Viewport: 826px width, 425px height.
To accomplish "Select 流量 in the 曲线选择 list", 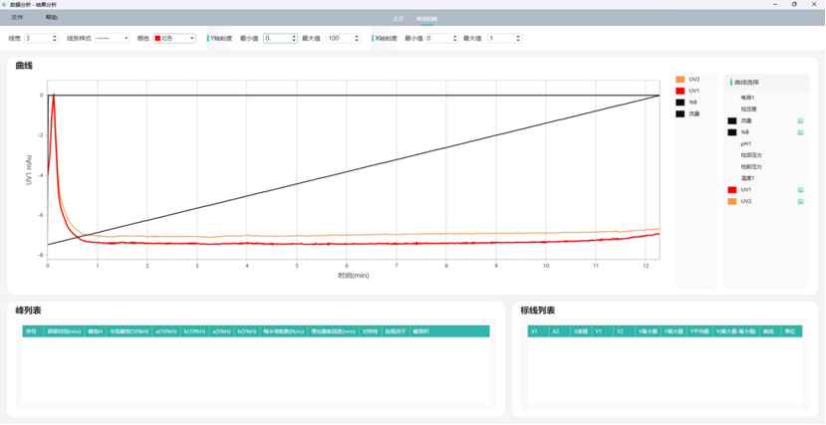I will coord(746,121).
